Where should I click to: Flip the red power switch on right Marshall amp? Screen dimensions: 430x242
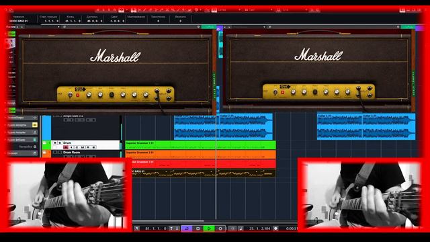coord(282,93)
